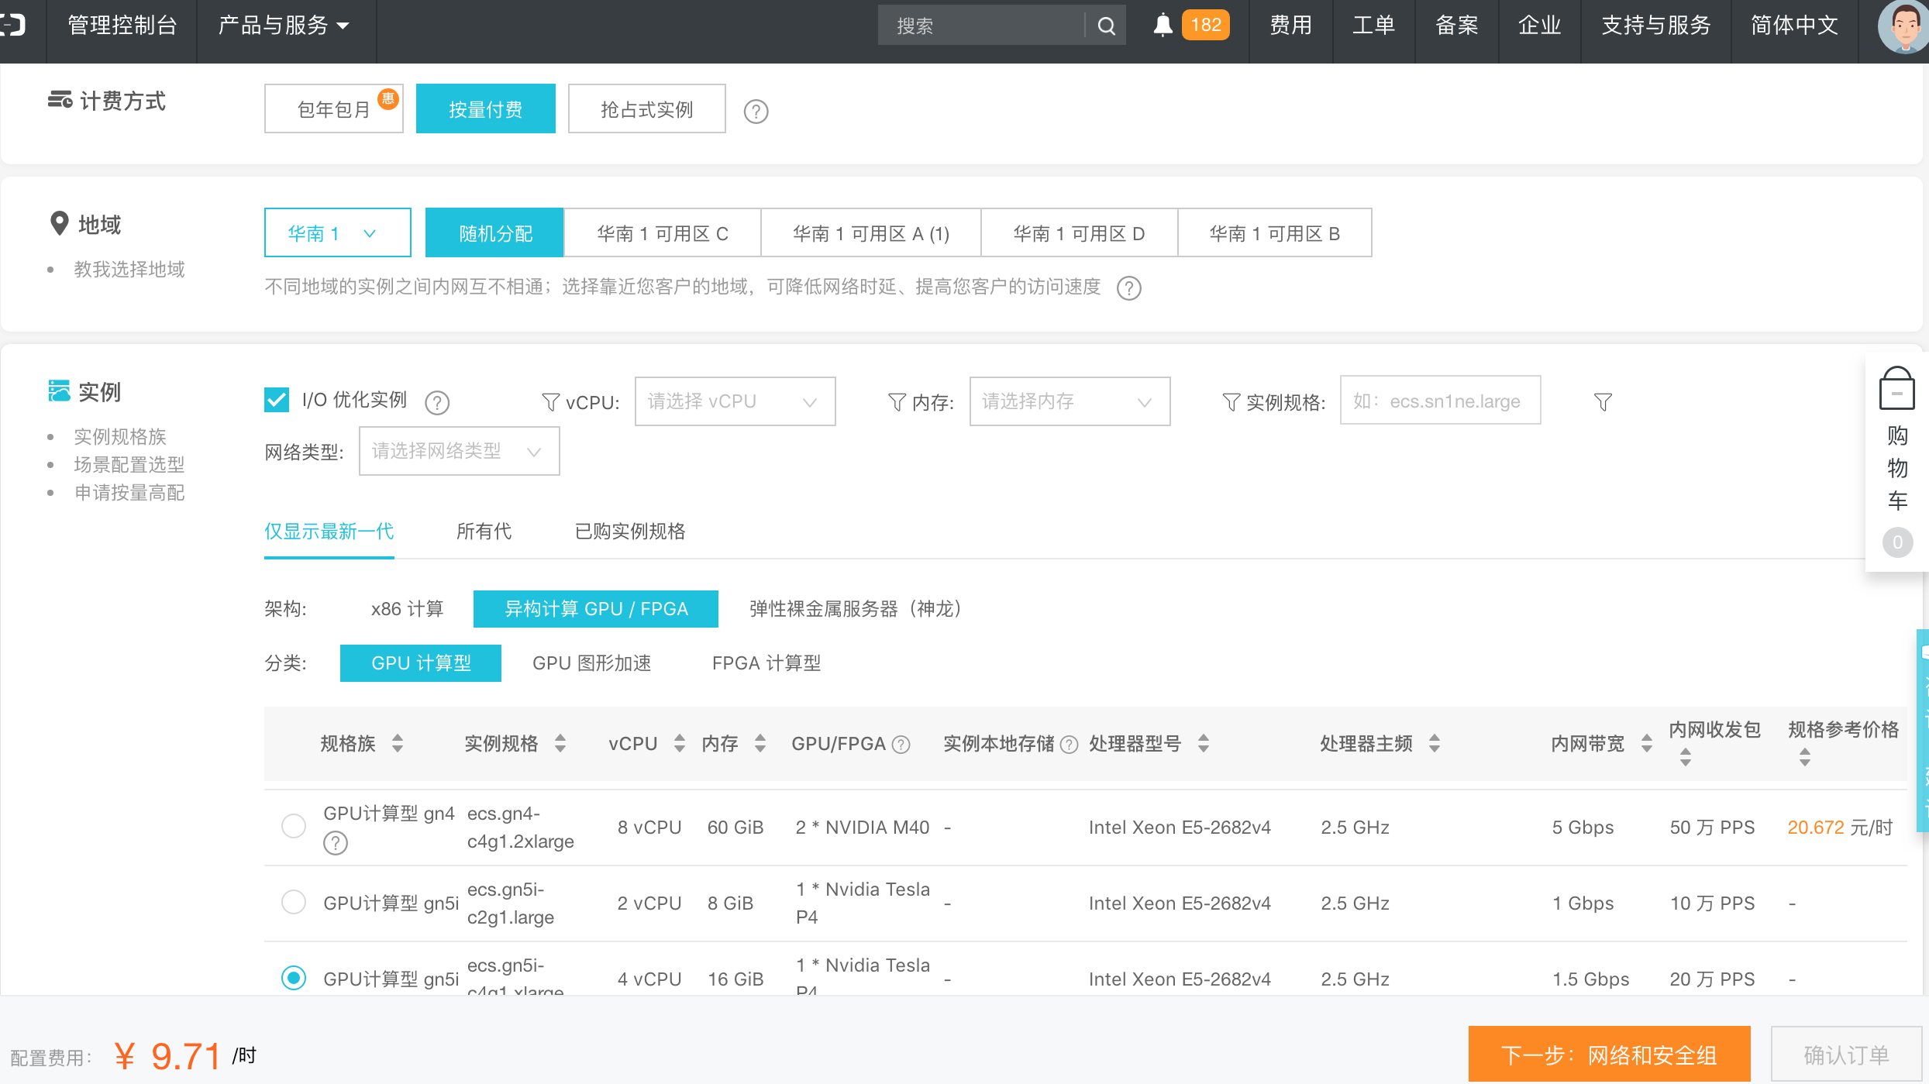The width and height of the screenshot is (1929, 1084).
Task: Click the ecs.sn1ne.large instance spec field
Action: [x=1440, y=401]
